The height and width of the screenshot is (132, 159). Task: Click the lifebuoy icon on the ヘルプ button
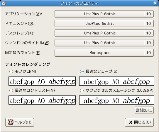tap(11, 122)
